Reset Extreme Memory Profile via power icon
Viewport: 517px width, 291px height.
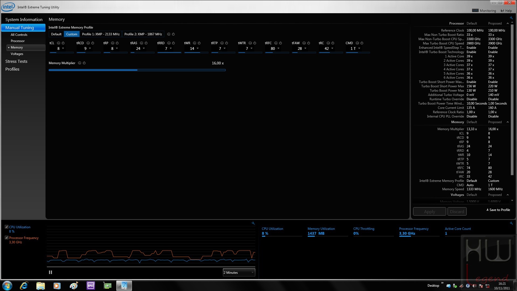coord(173,34)
